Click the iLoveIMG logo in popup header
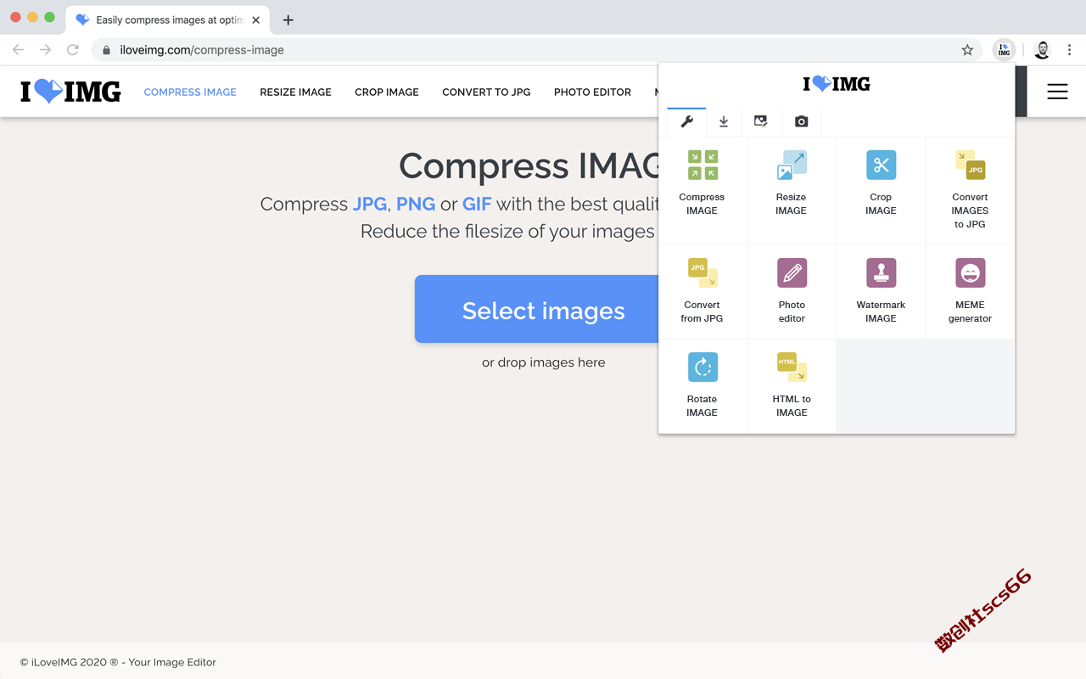This screenshot has width=1086, height=679. tap(837, 83)
